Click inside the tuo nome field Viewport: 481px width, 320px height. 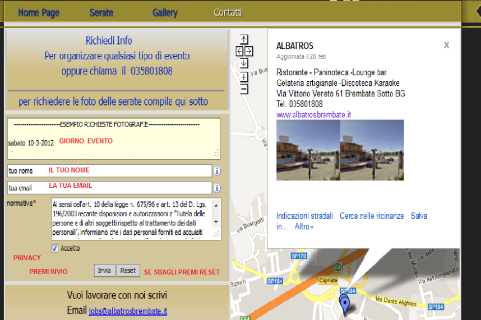[109, 171]
